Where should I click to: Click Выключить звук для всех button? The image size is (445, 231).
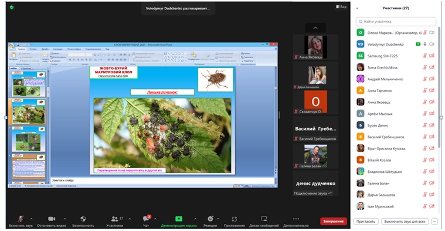pyautogui.click(x=405, y=222)
